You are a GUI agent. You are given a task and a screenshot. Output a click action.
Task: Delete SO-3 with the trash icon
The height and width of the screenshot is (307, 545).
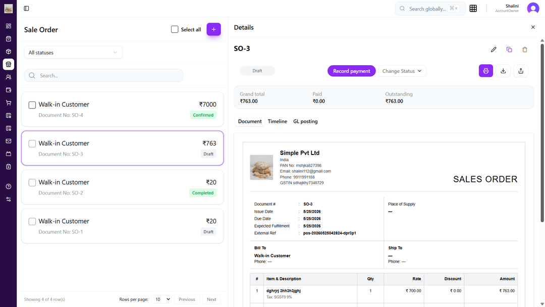(525, 49)
